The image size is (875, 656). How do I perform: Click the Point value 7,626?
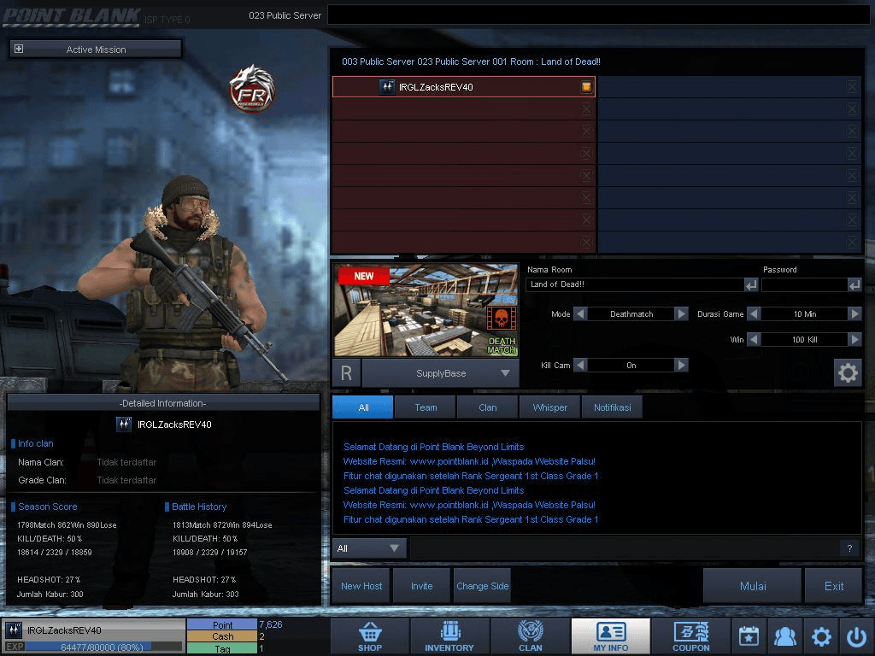click(x=271, y=624)
